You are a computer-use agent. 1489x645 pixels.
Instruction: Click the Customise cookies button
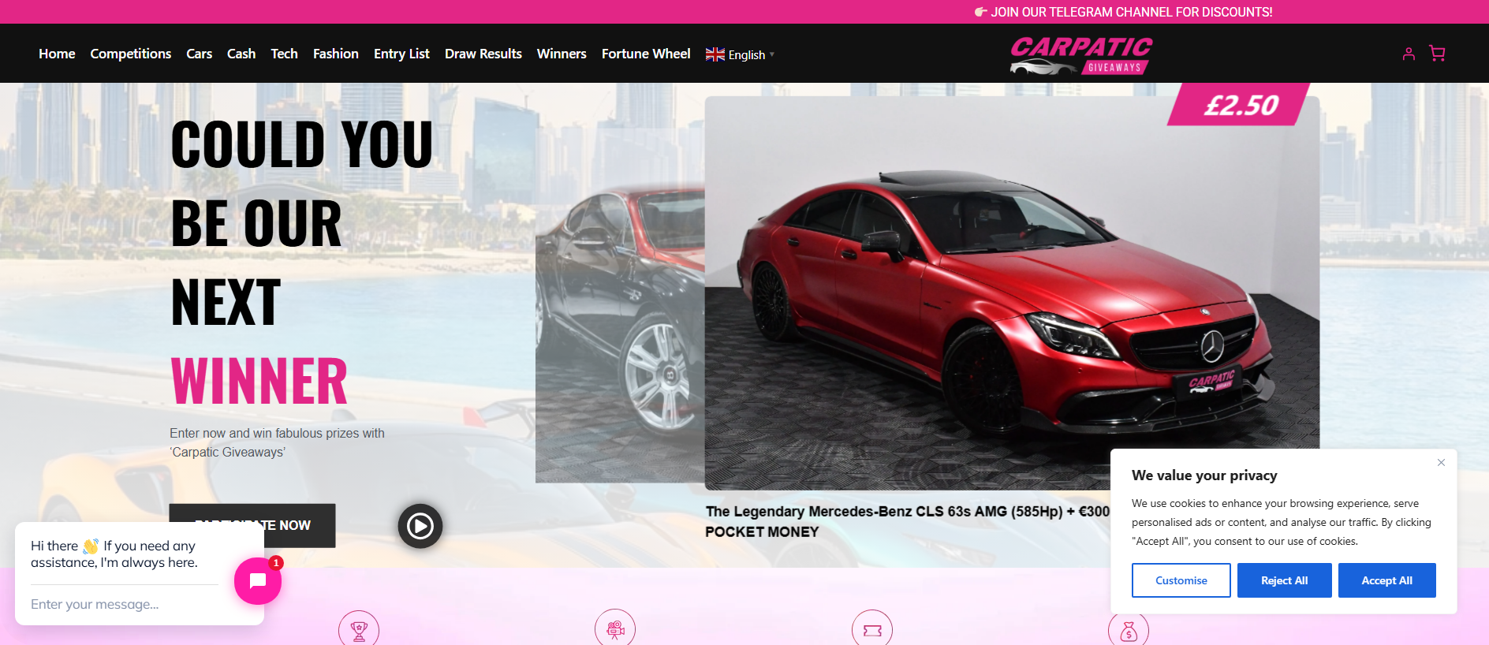pyautogui.click(x=1181, y=580)
